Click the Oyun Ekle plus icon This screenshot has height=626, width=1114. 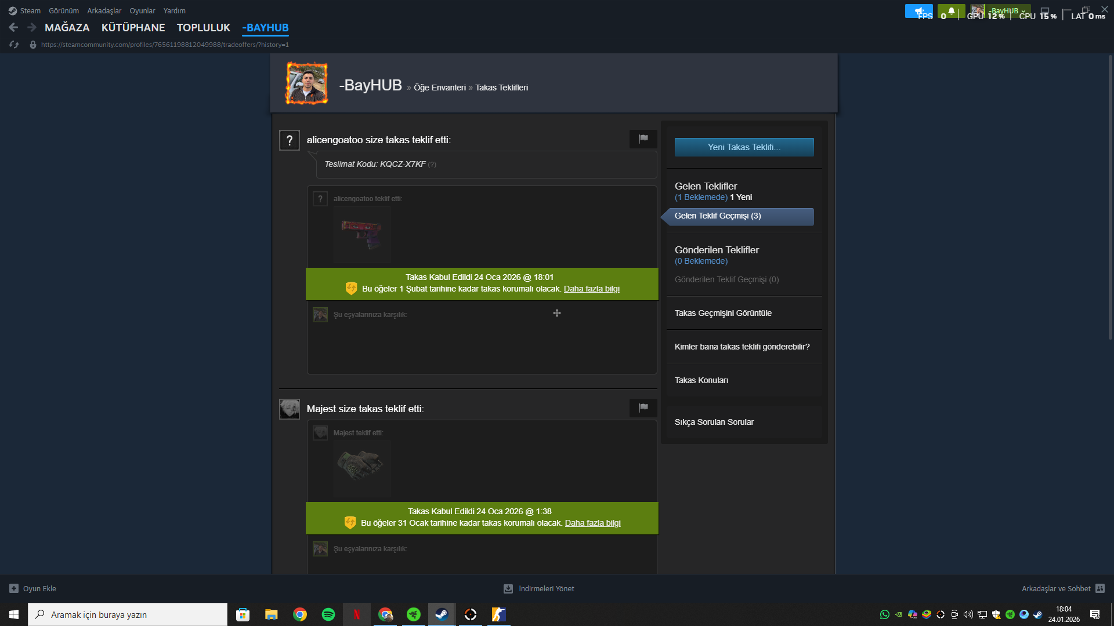(x=14, y=588)
